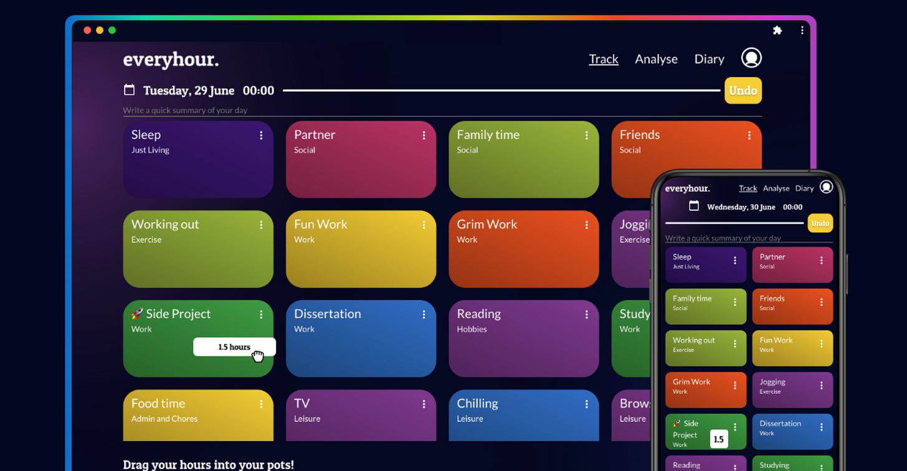The image size is (907, 471).
Task: Click the phone's day summary input field
Action: coord(749,238)
